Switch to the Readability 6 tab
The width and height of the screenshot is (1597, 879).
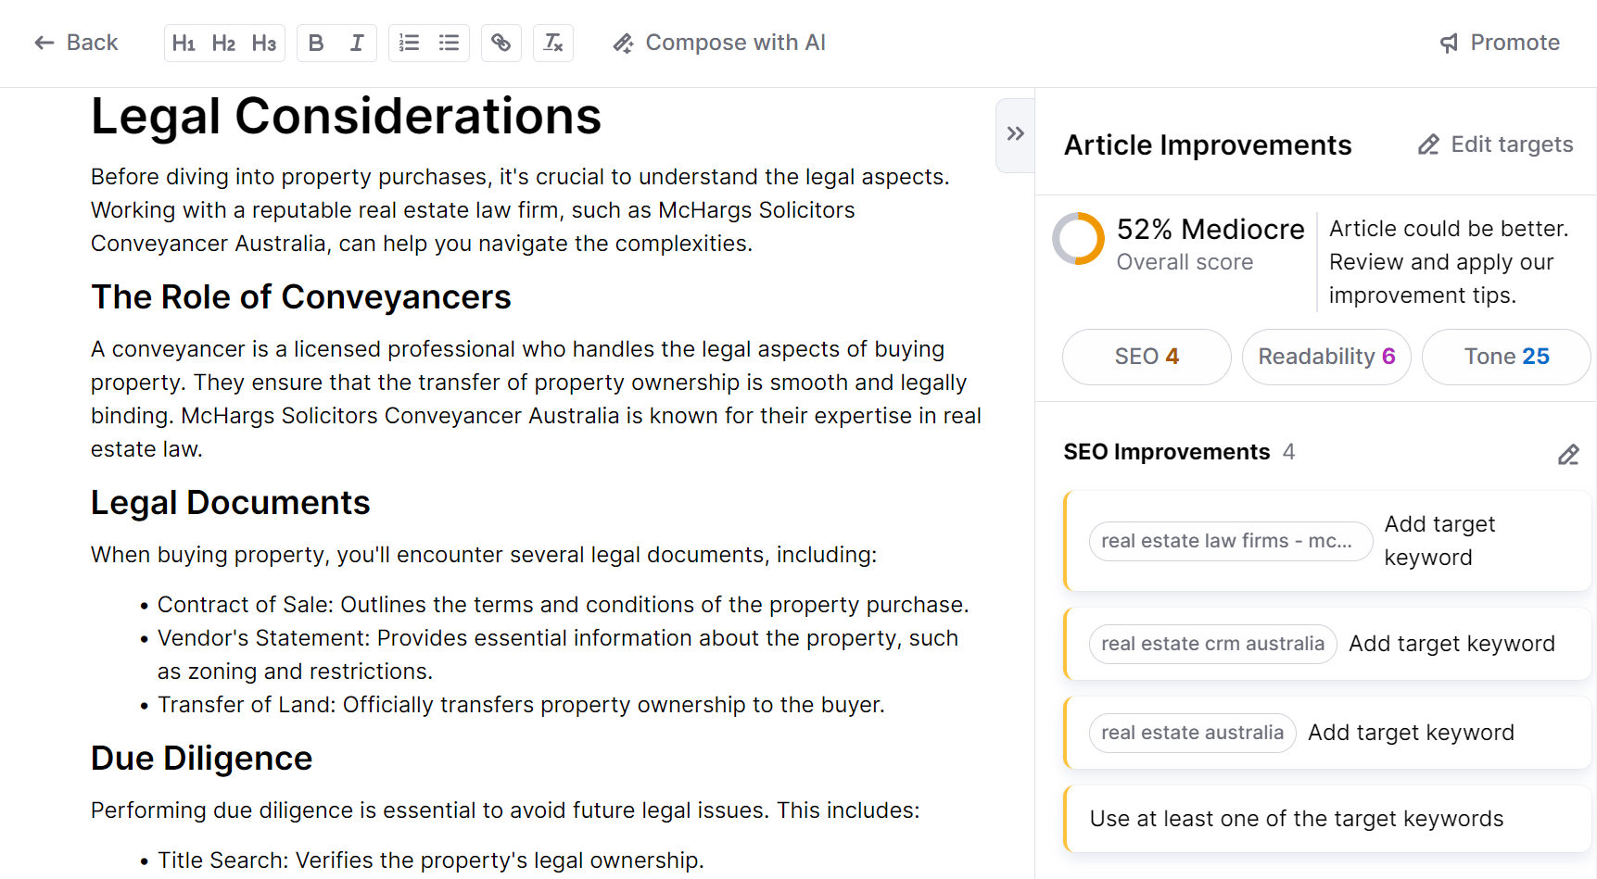(1326, 357)
